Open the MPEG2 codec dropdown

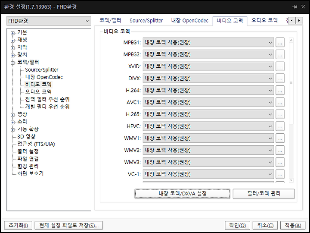(208, 54)
